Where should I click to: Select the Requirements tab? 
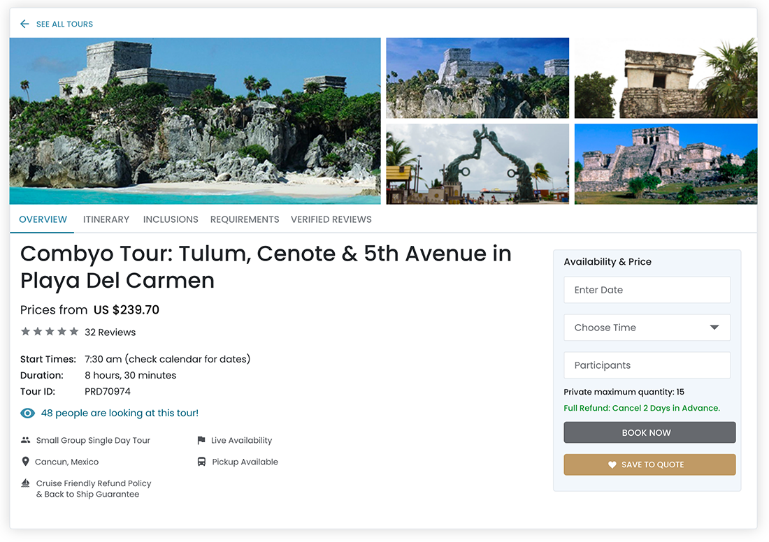[x=245, y=219]
